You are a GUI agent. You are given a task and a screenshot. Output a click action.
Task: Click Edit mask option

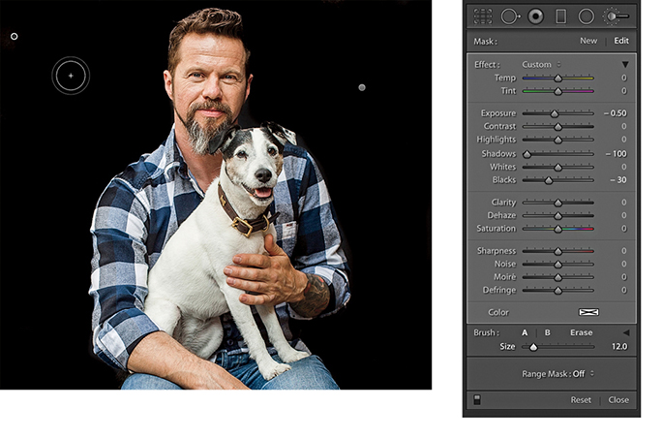coord(620,41)
